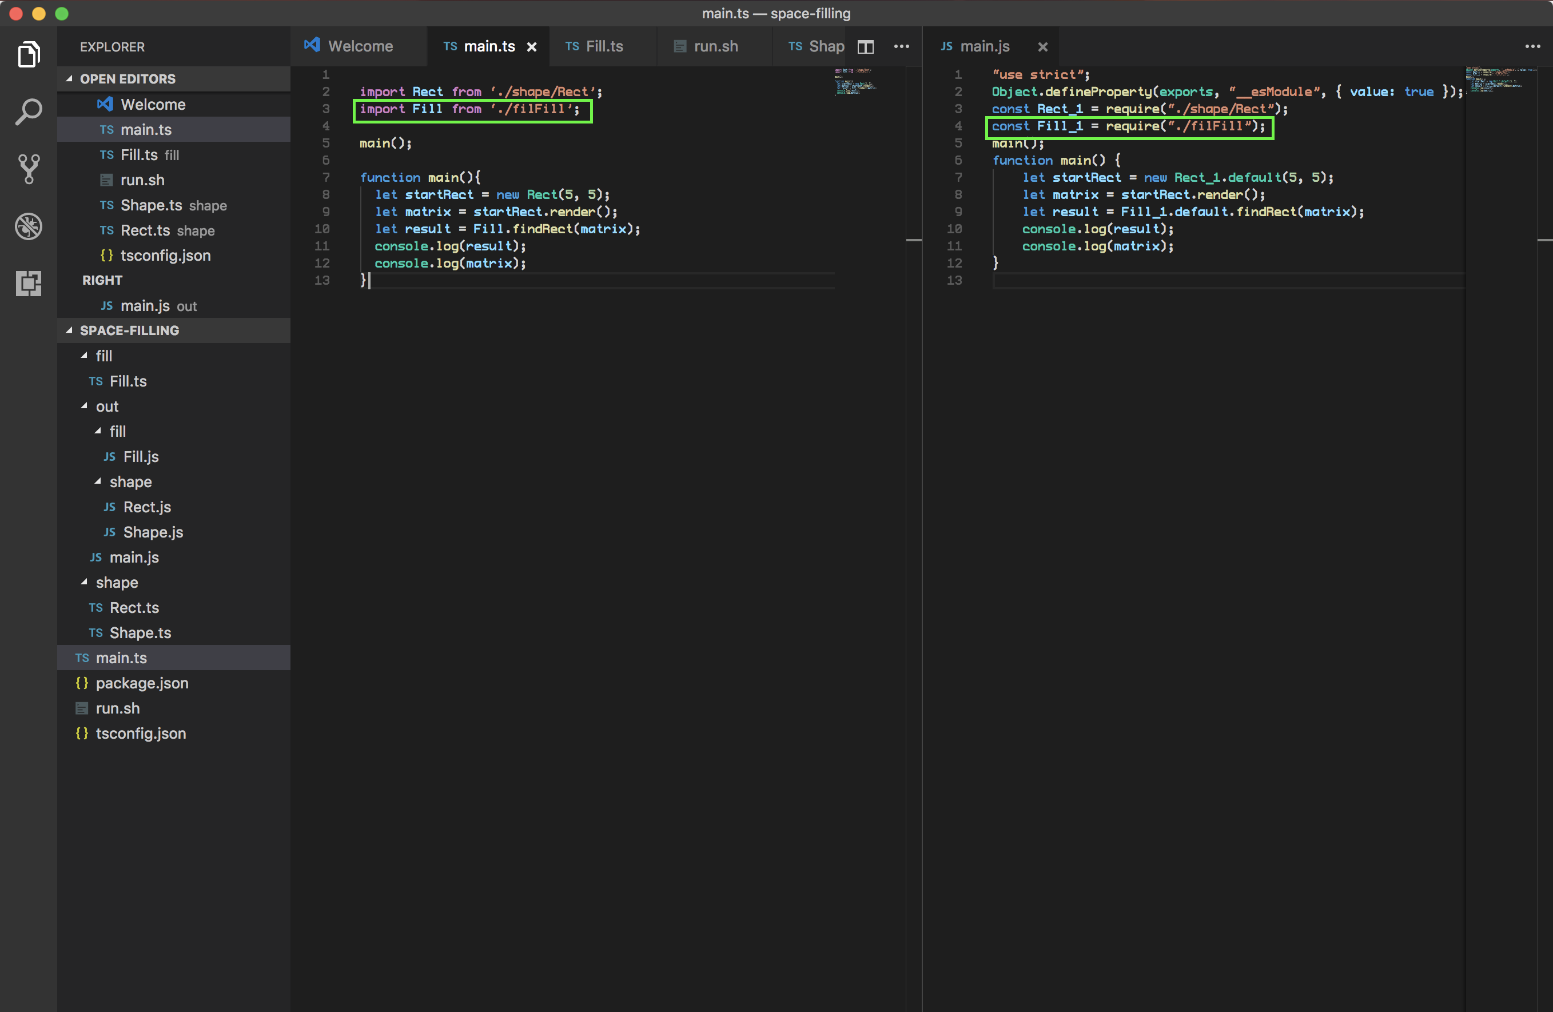Open the Explorer view in activity bar
This screenshot has height=1012, width=1553.
(x=29, y=54)
